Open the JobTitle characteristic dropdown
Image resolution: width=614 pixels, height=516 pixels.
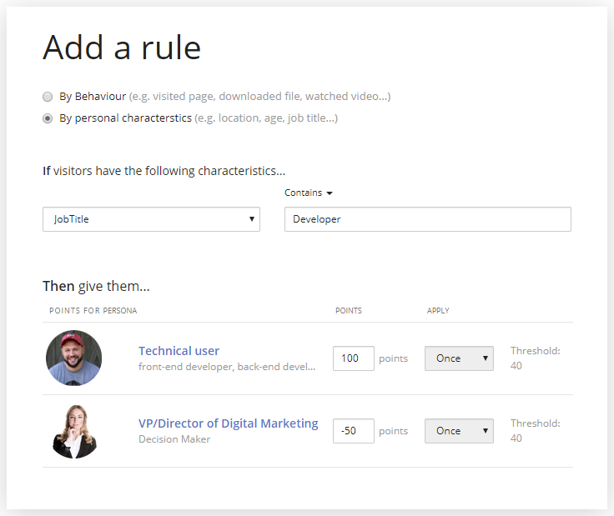point(151,219)
